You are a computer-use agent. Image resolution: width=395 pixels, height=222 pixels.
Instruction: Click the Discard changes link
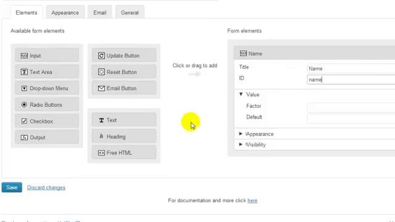(46, 187)
